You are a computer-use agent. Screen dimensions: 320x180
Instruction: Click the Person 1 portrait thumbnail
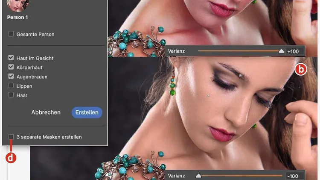(17, 5)
